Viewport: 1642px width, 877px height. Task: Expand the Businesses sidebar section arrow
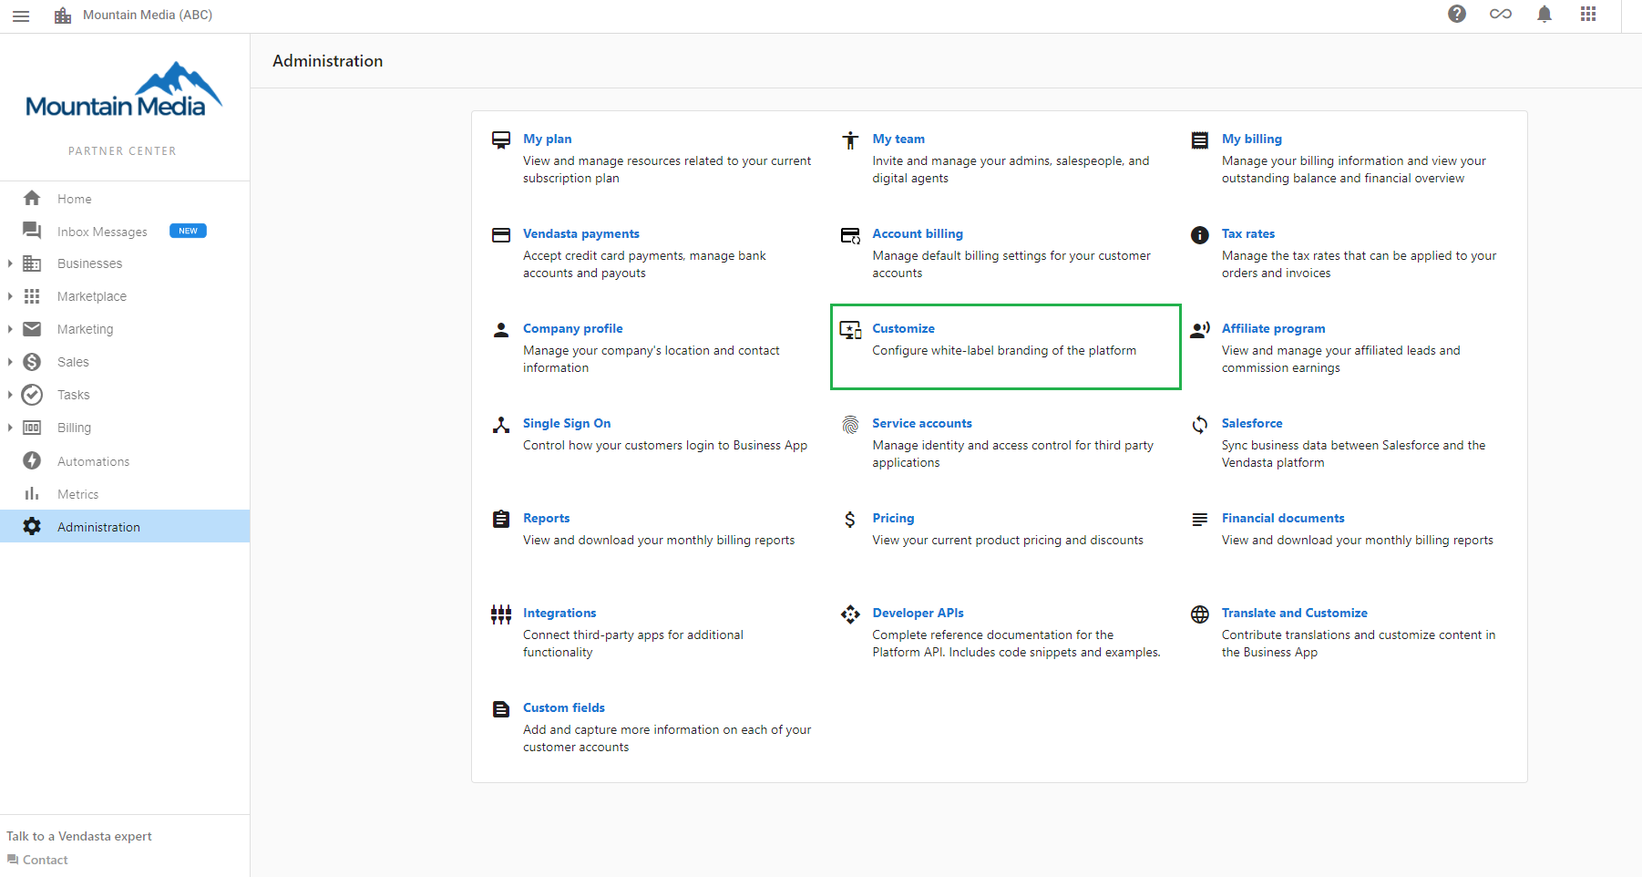click(9, 263)
